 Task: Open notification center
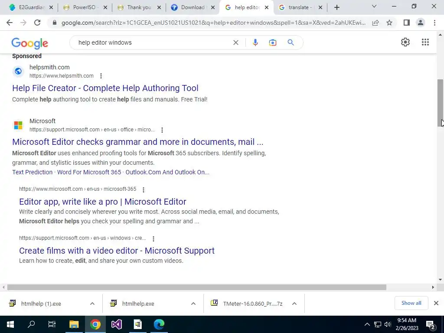coord(431,325)
